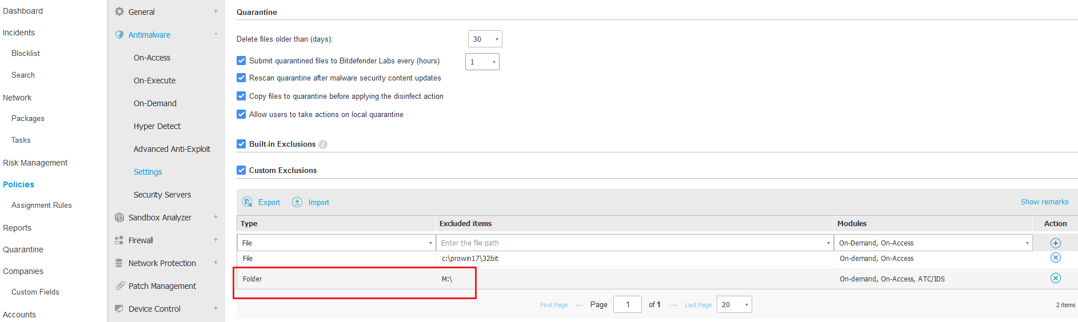
Task: Expand the Firewall section
Action: [215, 240]
